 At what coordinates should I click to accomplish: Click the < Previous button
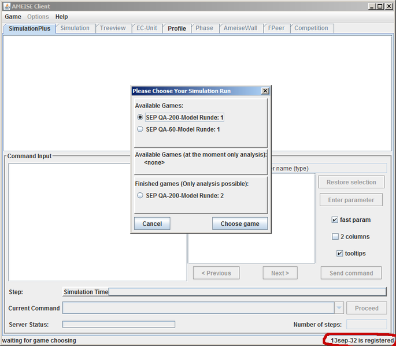[216, 273]
